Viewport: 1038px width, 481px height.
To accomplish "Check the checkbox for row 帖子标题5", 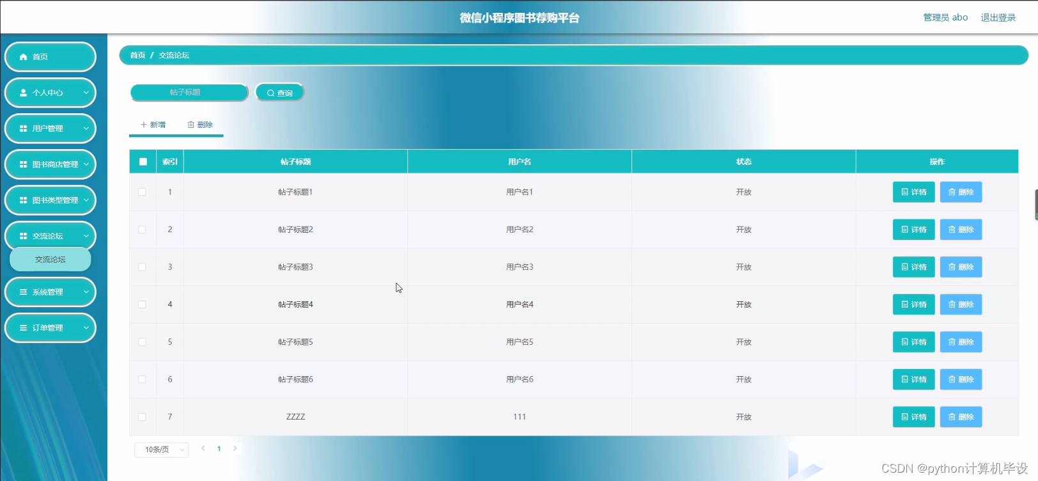I will coord(142,342).
